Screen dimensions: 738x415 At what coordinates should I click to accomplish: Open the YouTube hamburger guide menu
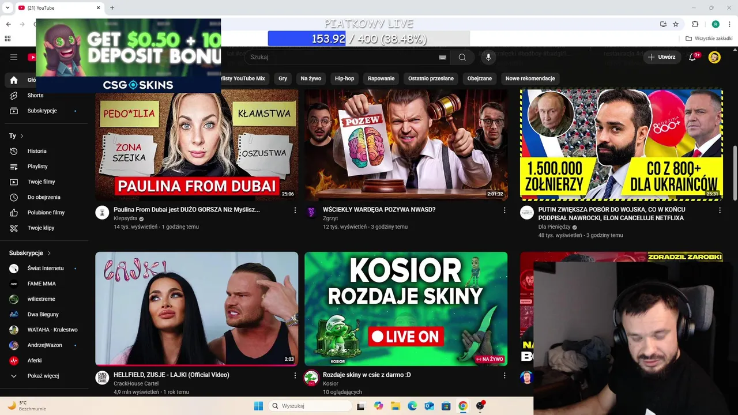[14, 57]
